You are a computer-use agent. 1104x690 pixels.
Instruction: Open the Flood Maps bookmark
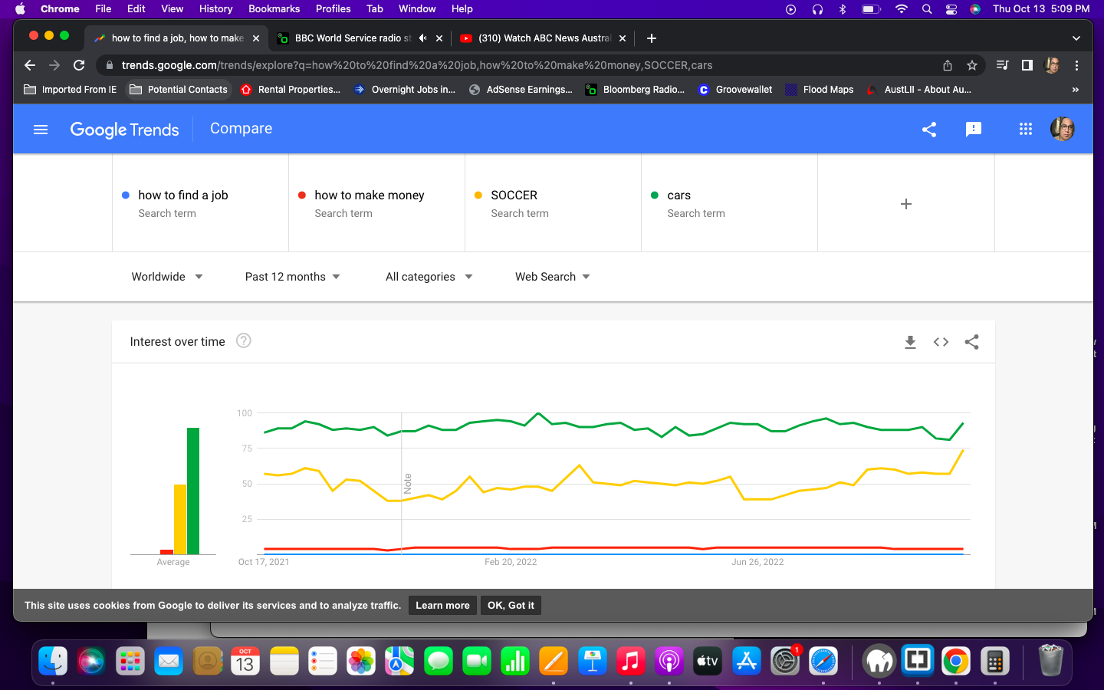pyautogui.click(x=820, y=90)
